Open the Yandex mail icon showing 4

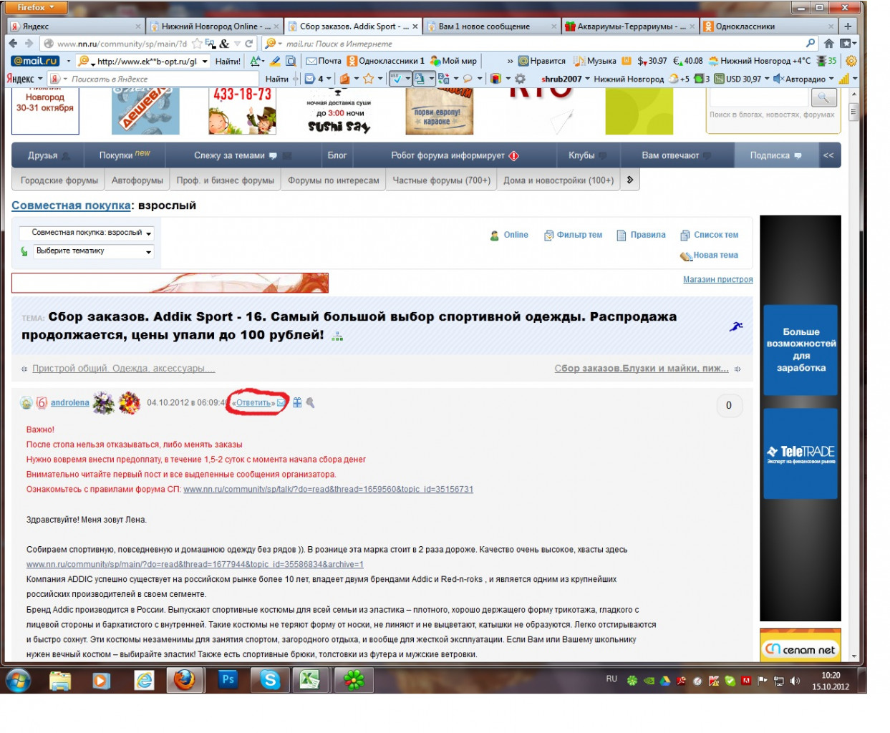(314, 79)
